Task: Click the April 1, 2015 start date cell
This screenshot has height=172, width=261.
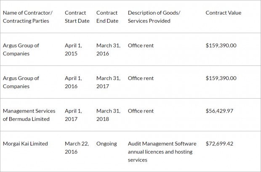Action: pos(73,50)
